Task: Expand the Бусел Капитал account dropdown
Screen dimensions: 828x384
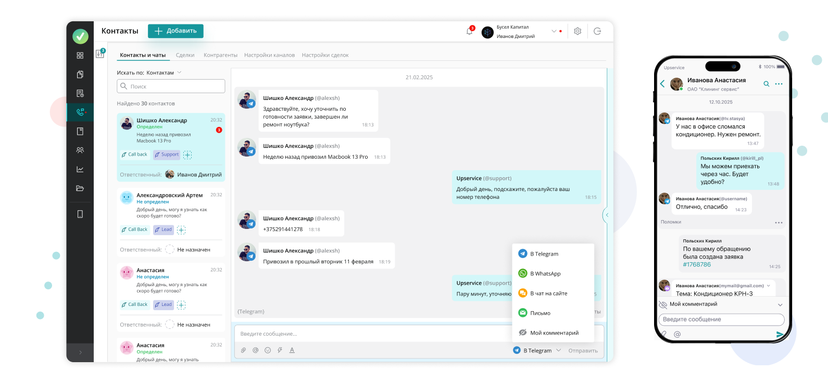Action: point(554,31)
